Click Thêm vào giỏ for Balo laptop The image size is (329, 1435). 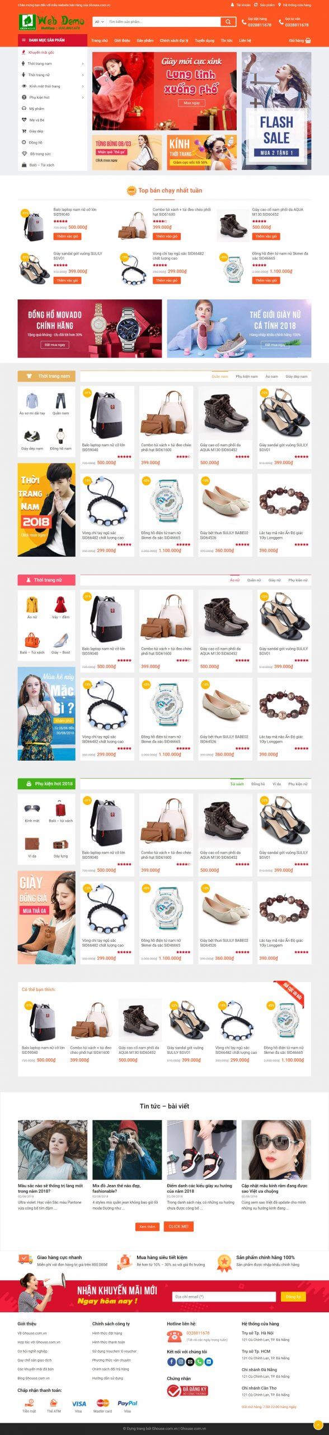point(68,237)
